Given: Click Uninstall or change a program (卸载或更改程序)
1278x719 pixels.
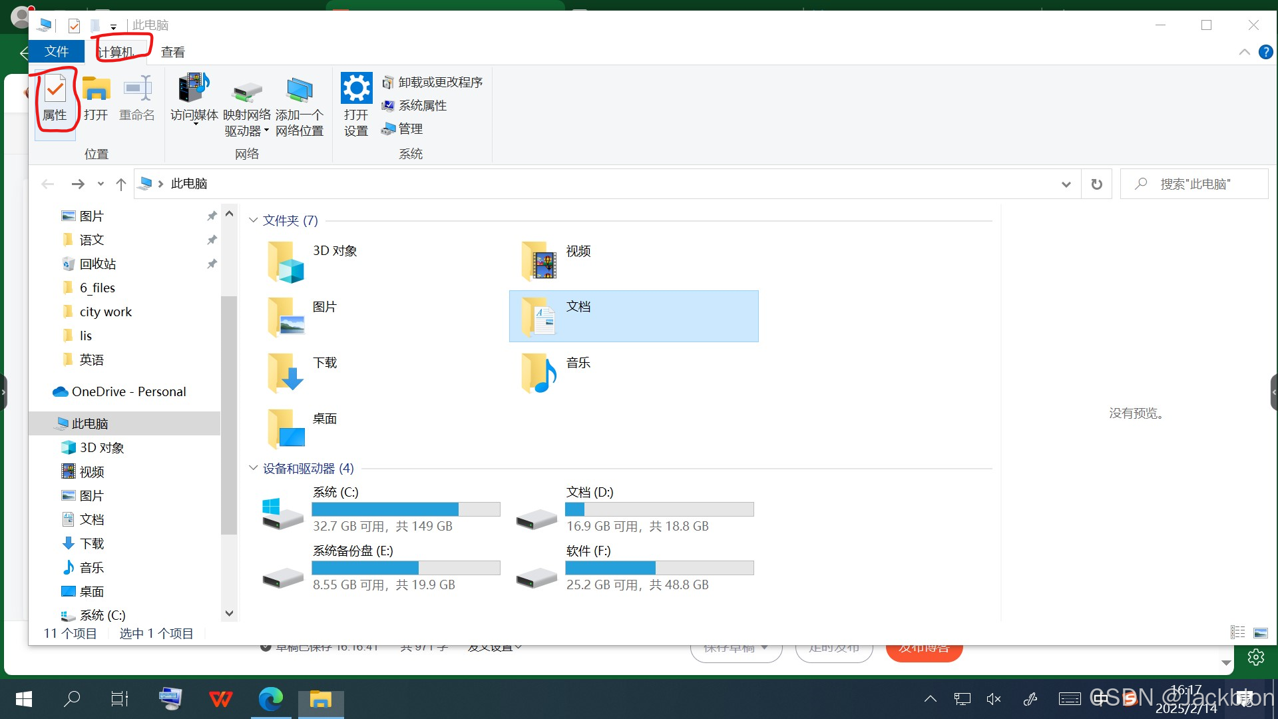Looking at the screenshot, I should pyautogui.click(x=433, y=83).
